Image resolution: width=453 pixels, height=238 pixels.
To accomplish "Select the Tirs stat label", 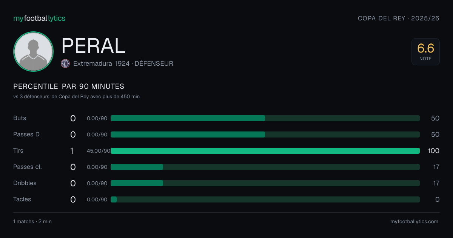I will pos(18,151).
